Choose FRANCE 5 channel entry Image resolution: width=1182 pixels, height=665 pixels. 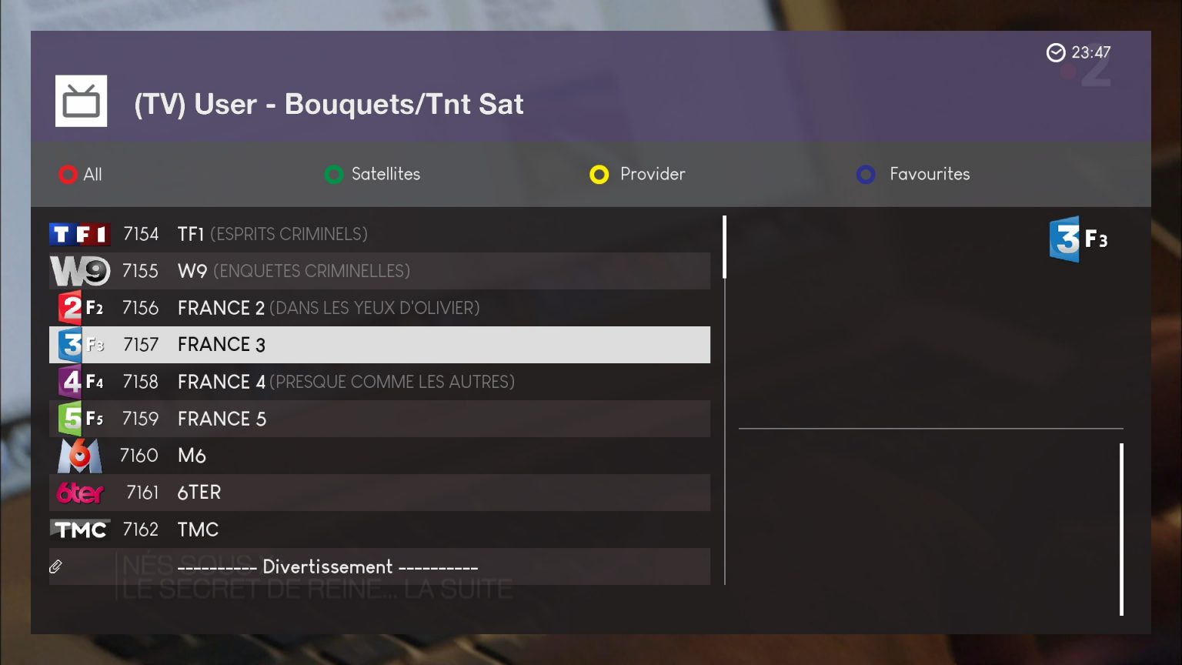(379, 419)
